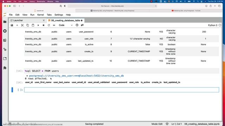Open the notebook checkpoint clock icon

tap(77, 25)
